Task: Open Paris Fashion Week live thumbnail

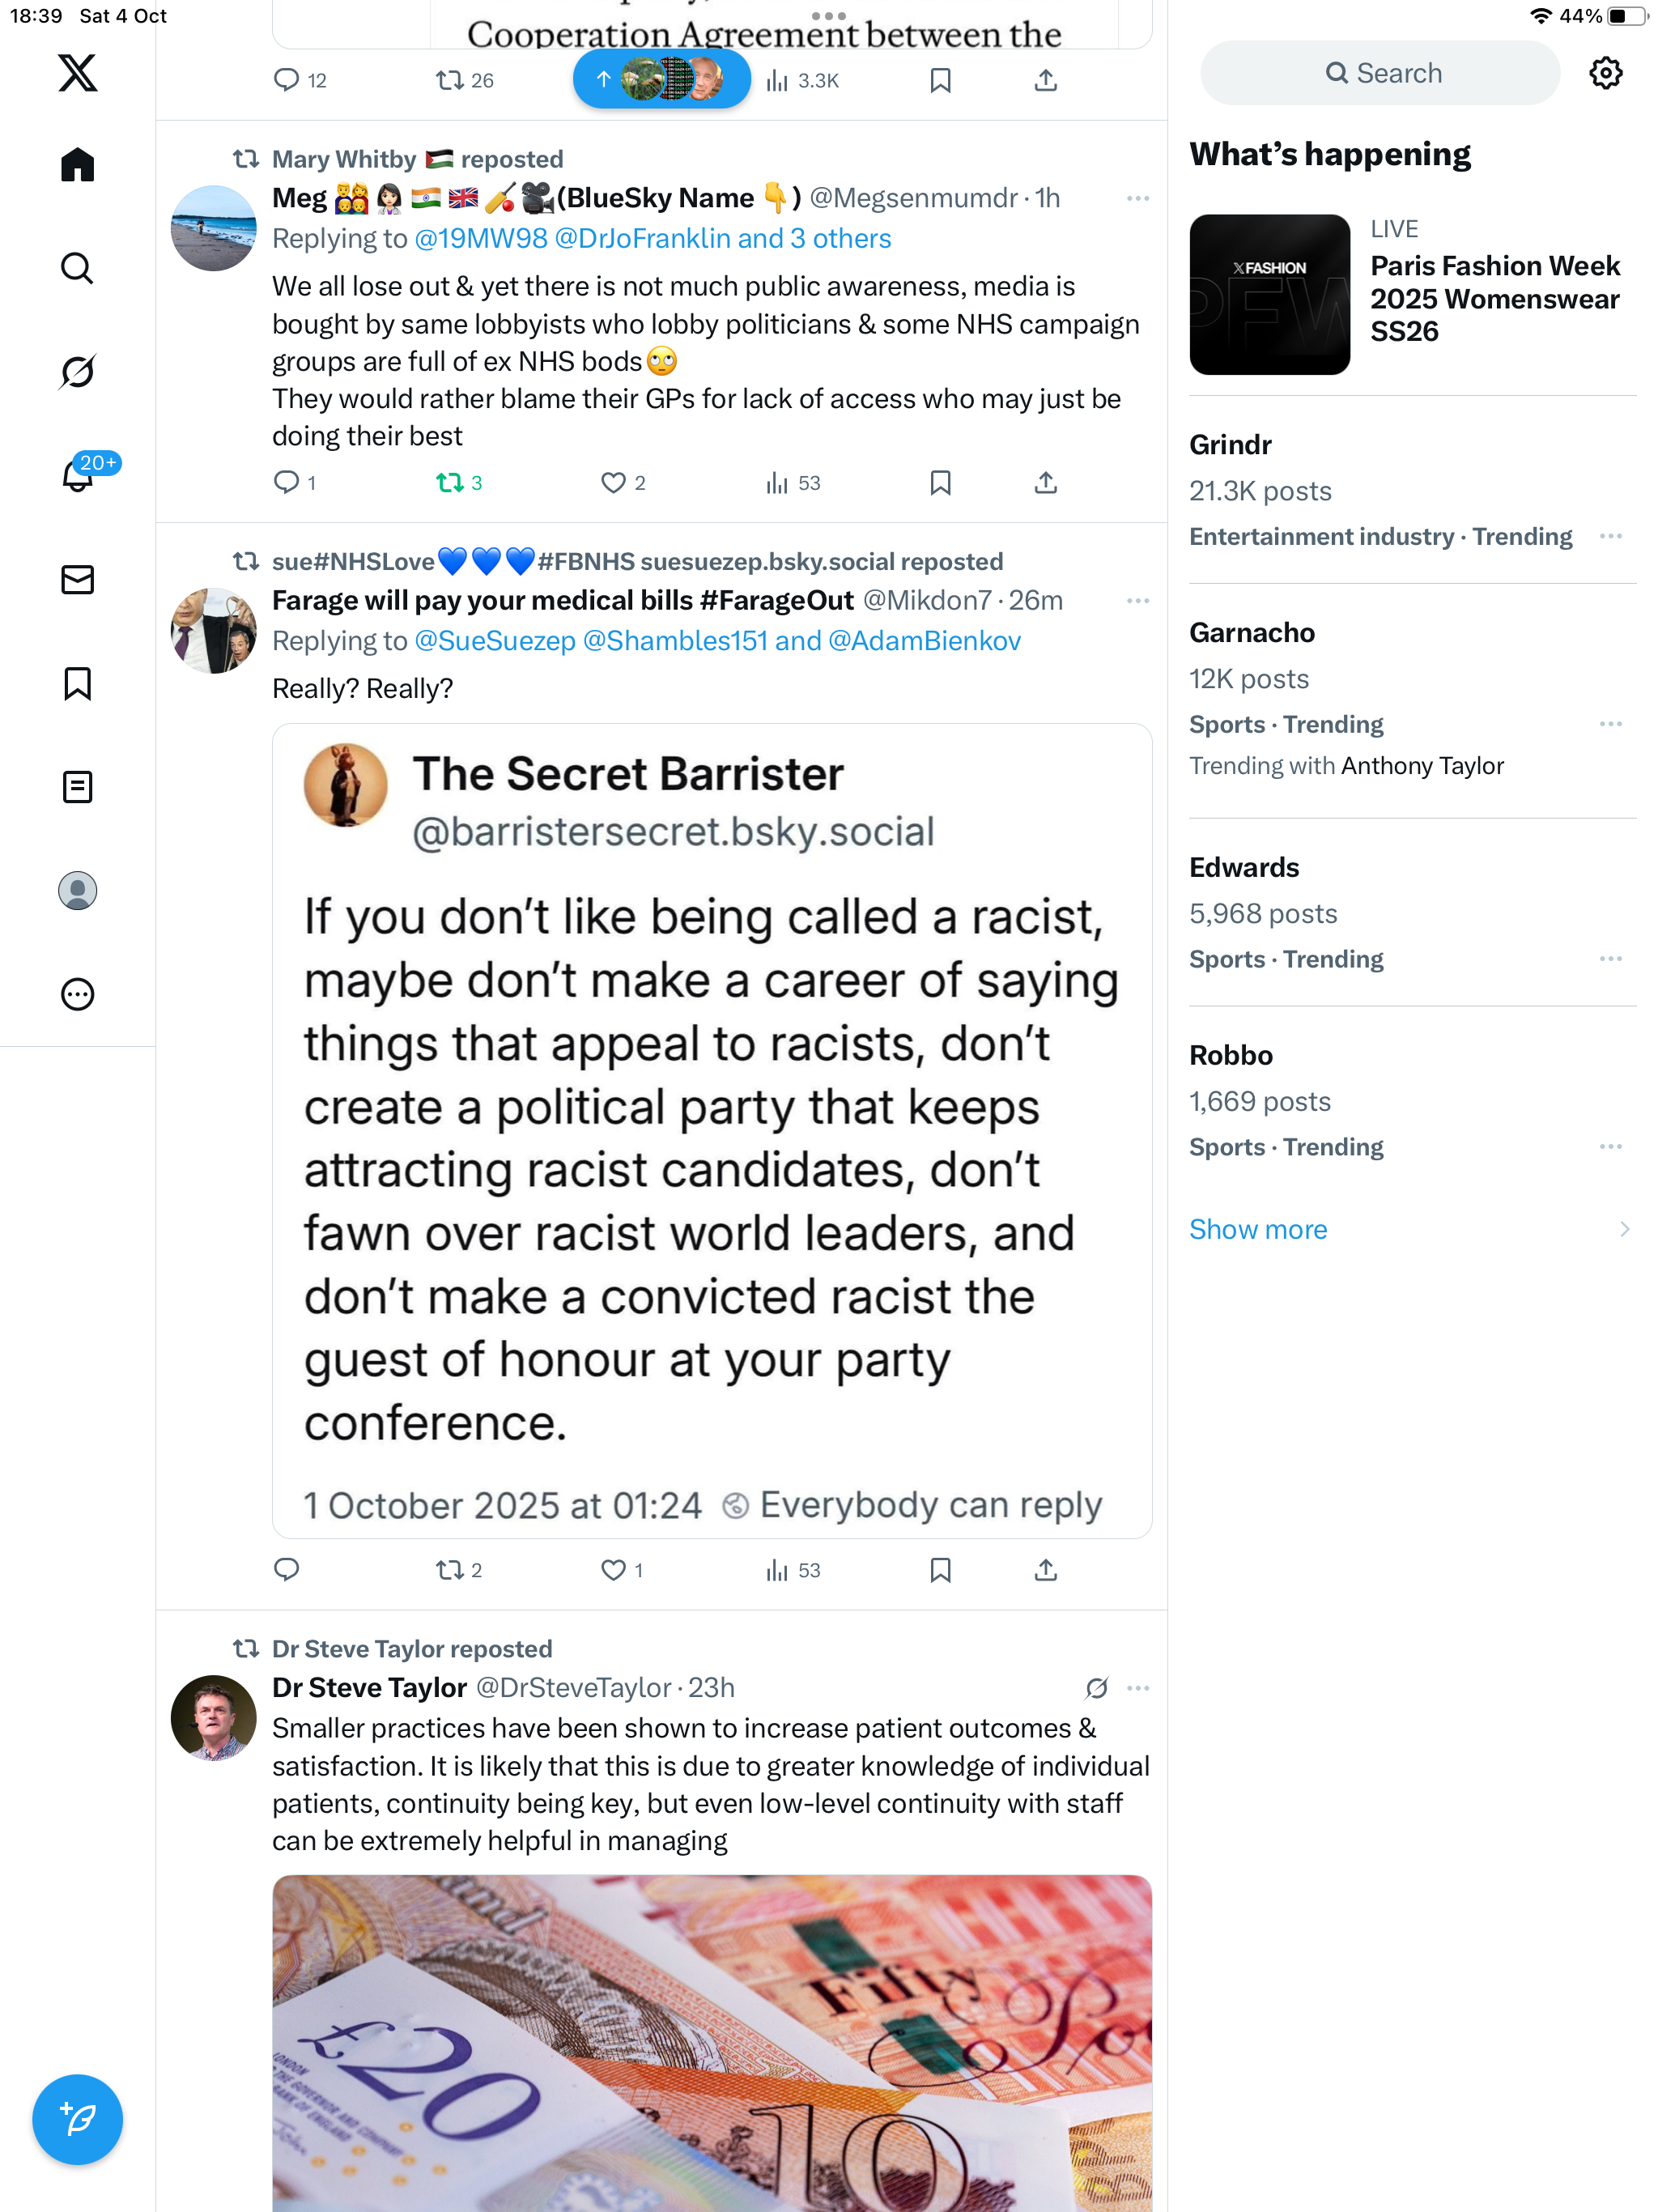Action: 1269,295
